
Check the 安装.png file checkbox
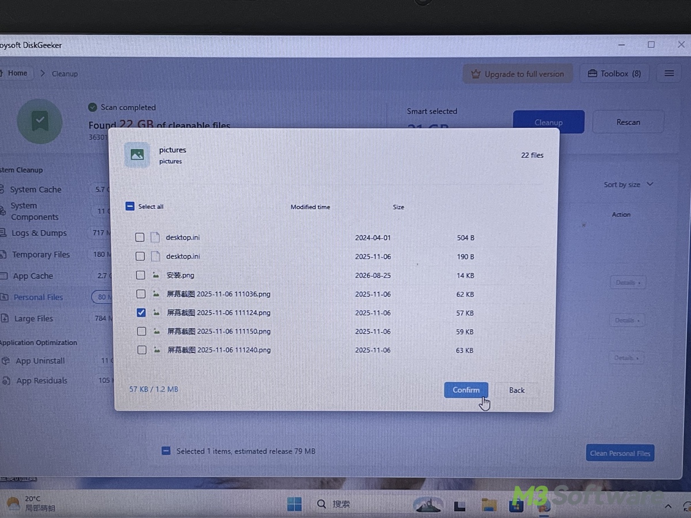141,275
